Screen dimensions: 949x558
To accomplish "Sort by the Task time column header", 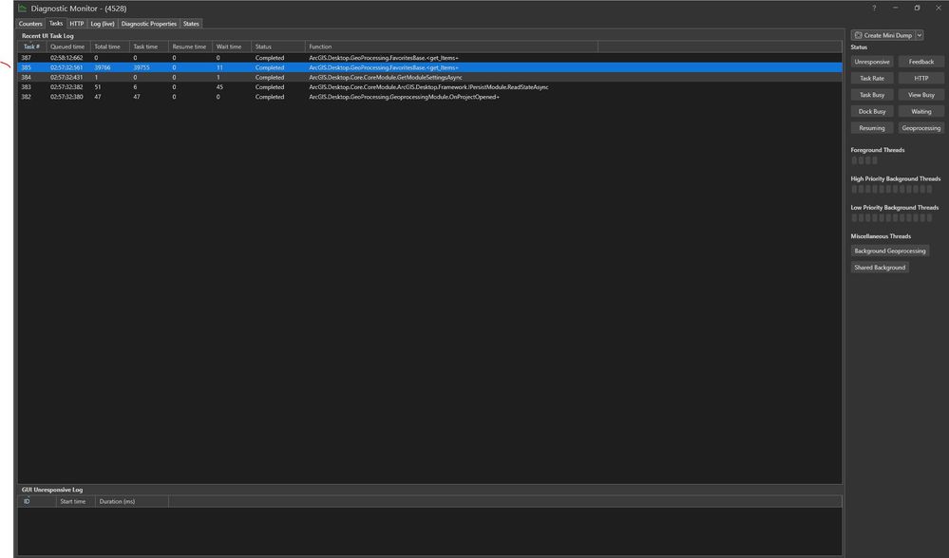I will [x=148, y=46].
